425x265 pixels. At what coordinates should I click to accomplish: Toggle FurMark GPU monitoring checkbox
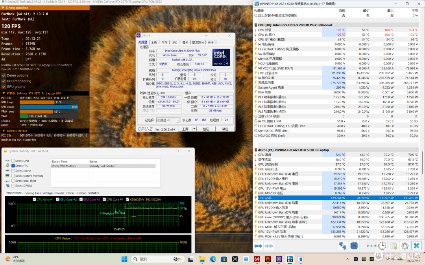click(x=4, y=81)
